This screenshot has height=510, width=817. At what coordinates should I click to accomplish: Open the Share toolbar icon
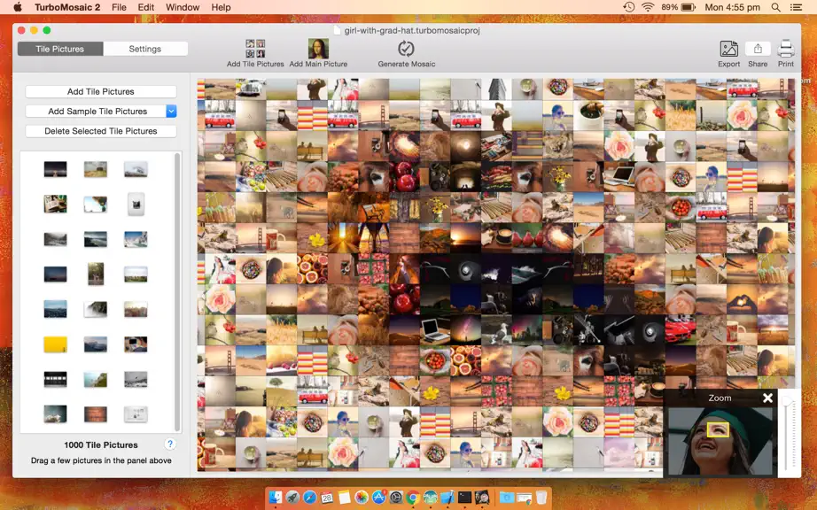(x=758, y=49)
